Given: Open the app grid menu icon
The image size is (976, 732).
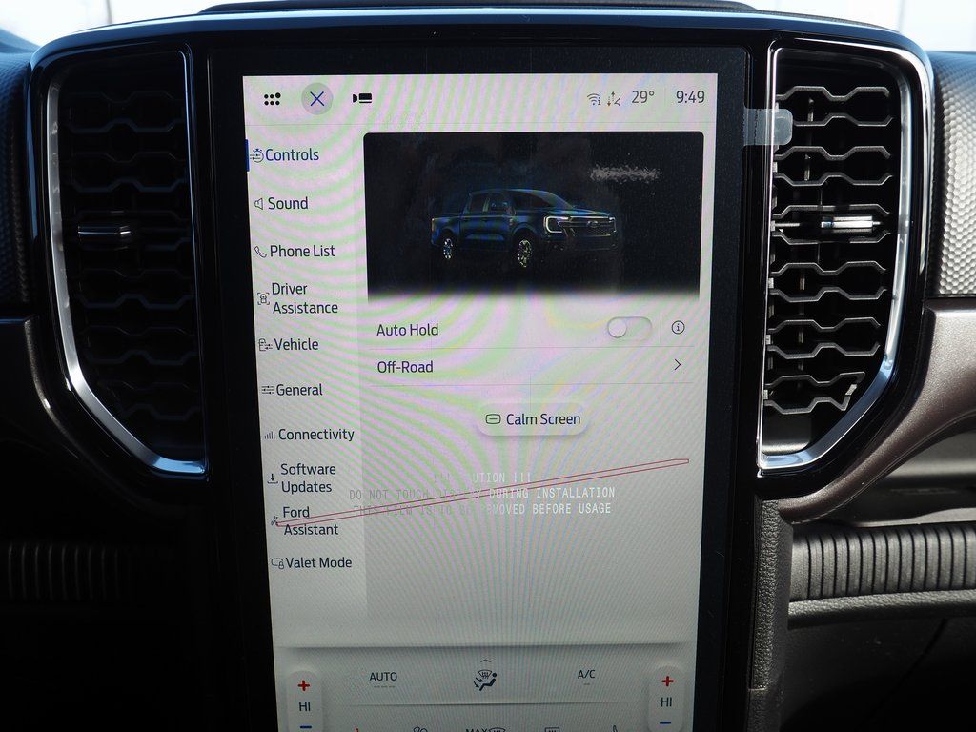Looking at the screenshot, I should coord(273,99).
